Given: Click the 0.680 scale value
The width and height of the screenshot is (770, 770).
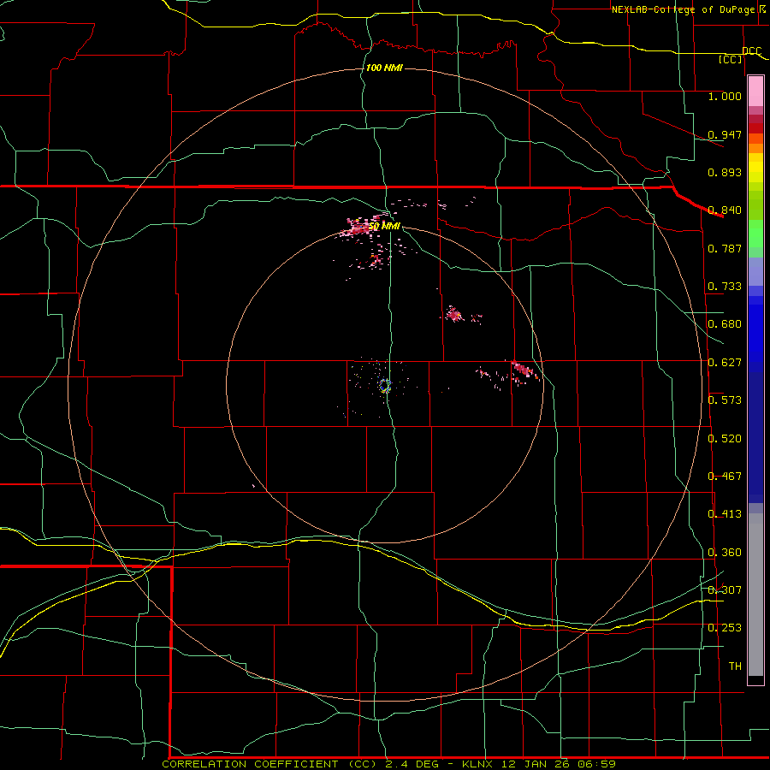Looking at the screenshot, I should coord(725,324).
